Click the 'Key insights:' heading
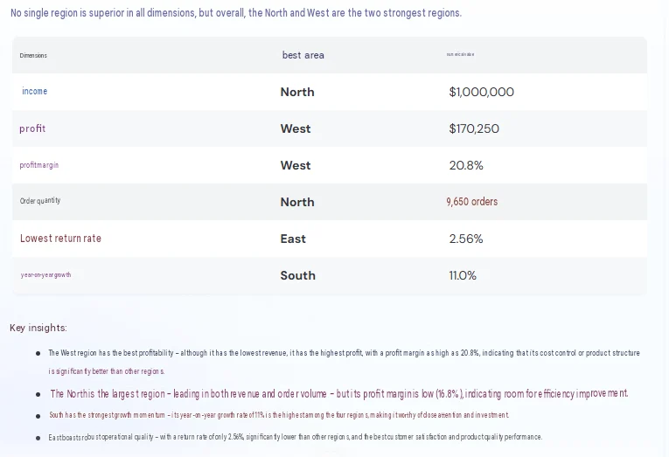Screen dimensions: 669x457 click(38, 328)
